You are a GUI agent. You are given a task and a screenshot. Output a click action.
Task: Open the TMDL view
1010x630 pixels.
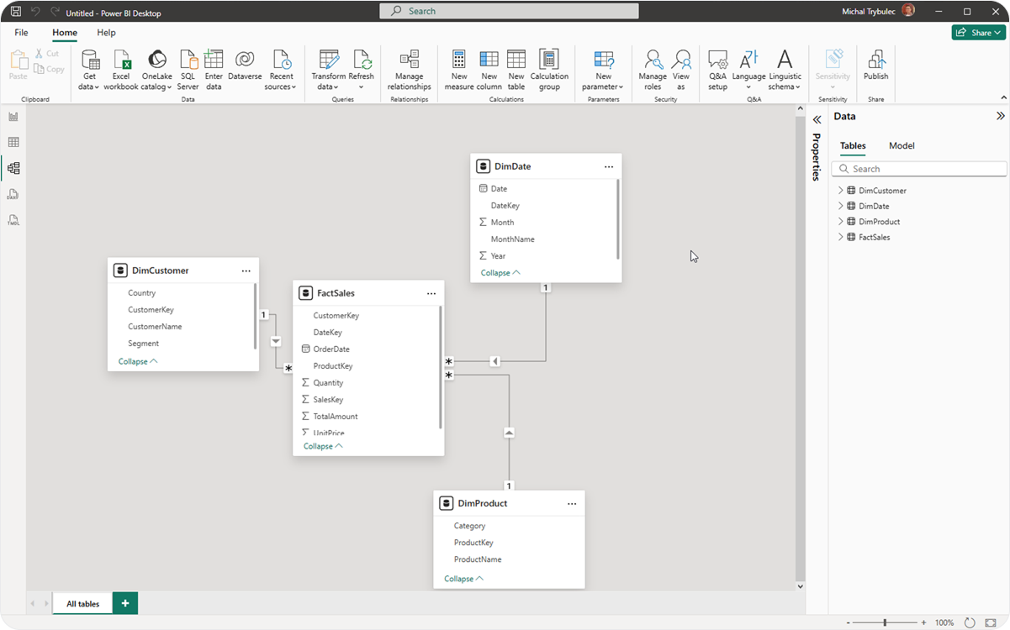click(13, 220)
